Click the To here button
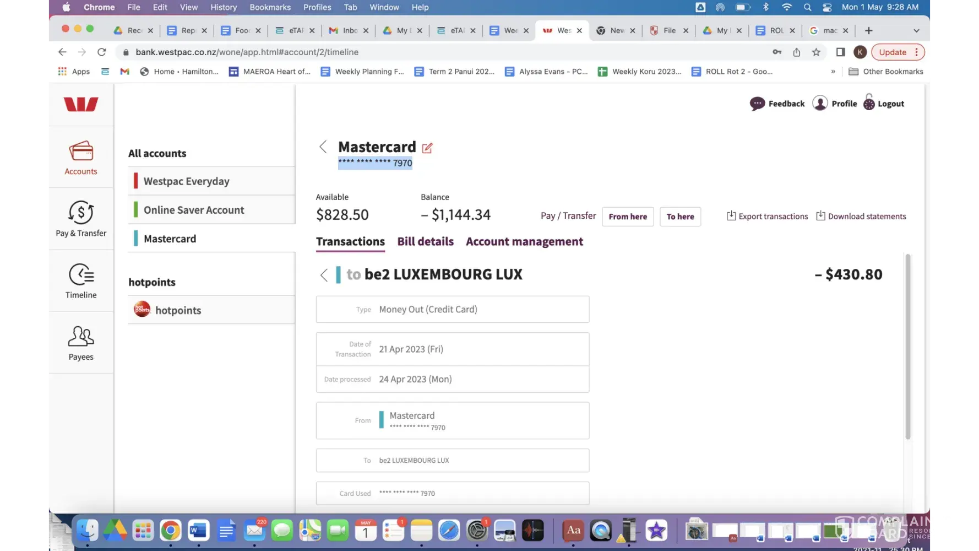The width and height of the screenshot is (979, 551). (x=680, y=217)
